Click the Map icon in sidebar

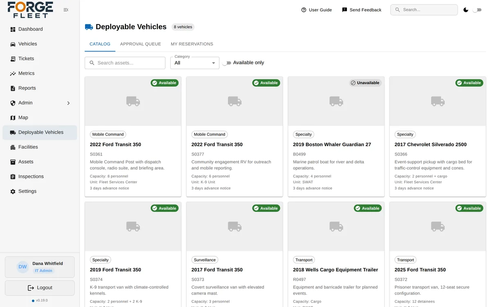13,118
